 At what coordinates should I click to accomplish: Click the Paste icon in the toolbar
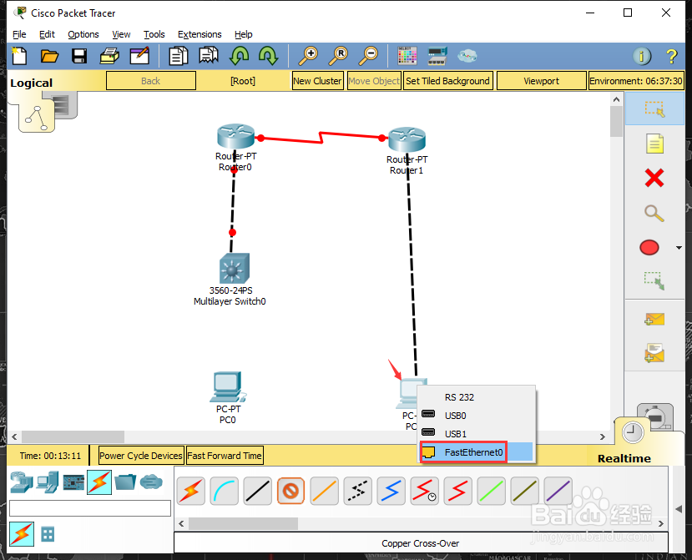tap(209, 56)
